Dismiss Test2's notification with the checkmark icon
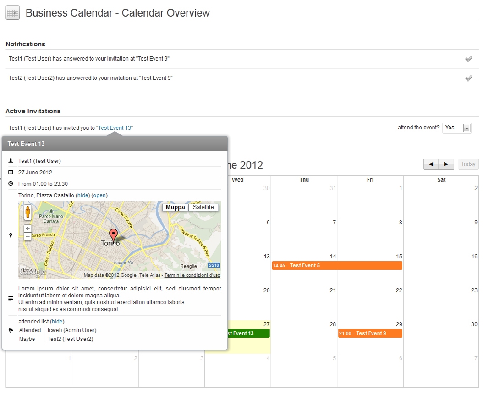 pos(468,78)
